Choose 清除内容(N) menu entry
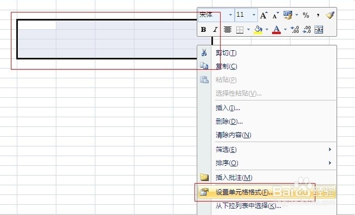The height and width of the screenshot is (215, 355). tap(267, 135)
